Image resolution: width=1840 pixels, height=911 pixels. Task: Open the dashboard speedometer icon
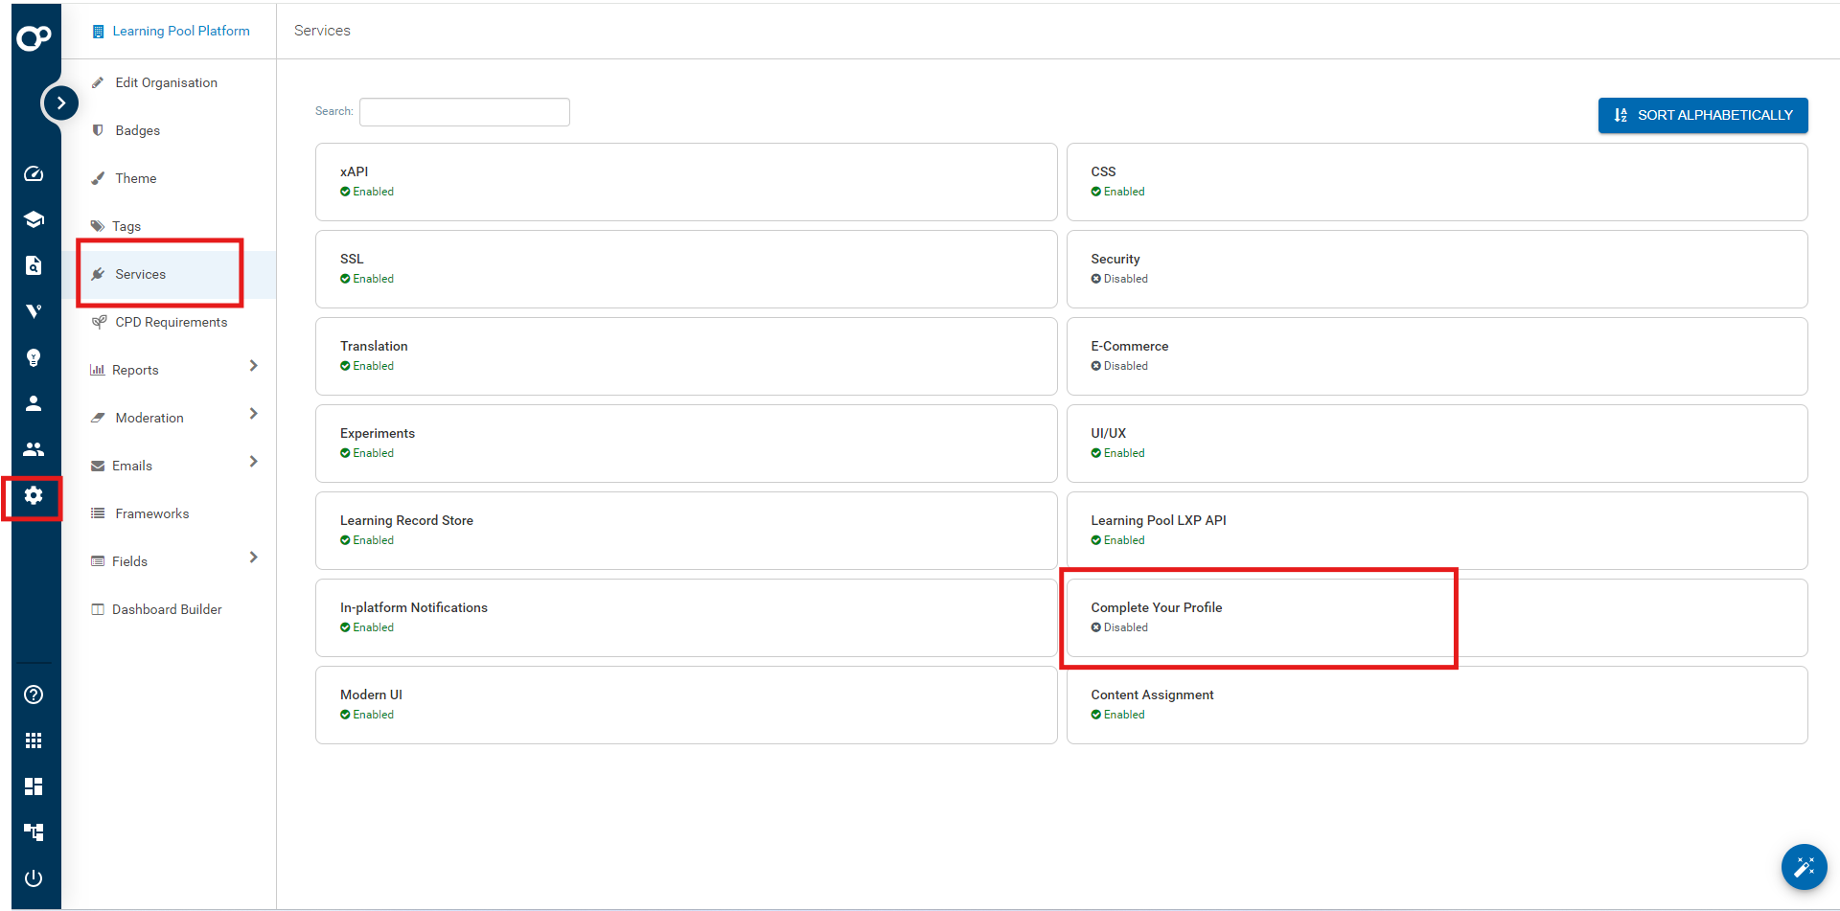tap(34, 173)
